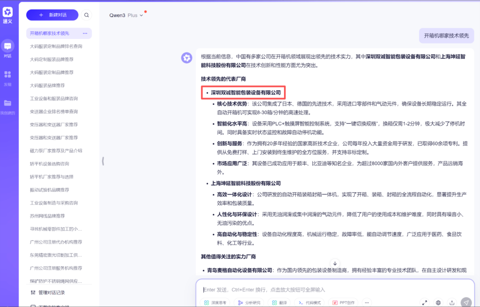
Task: Open the Qwen3 Plus model dropdown
Action: coord(127,15)
